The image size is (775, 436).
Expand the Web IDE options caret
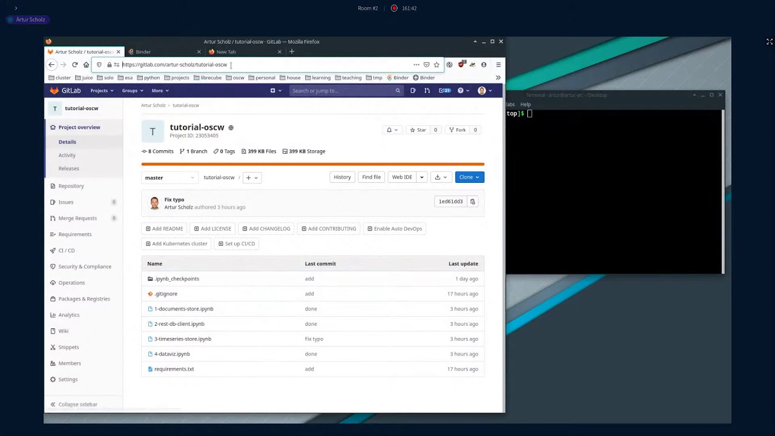[421, 177]
